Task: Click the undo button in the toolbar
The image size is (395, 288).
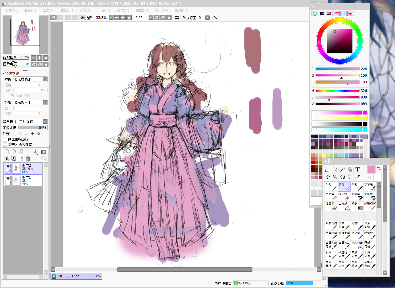Action: [x=53, y=17]
